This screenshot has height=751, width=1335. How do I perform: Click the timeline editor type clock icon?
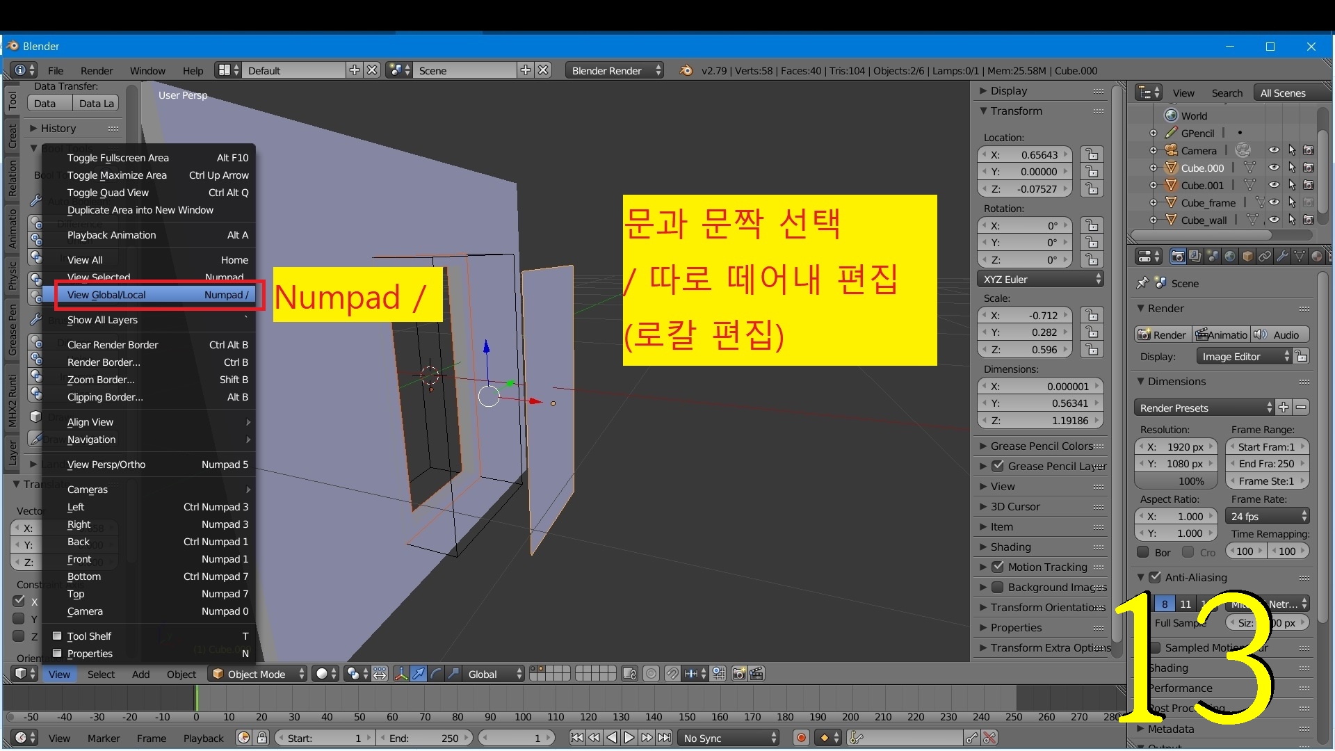pyautogui.click(x=26, y=738)
